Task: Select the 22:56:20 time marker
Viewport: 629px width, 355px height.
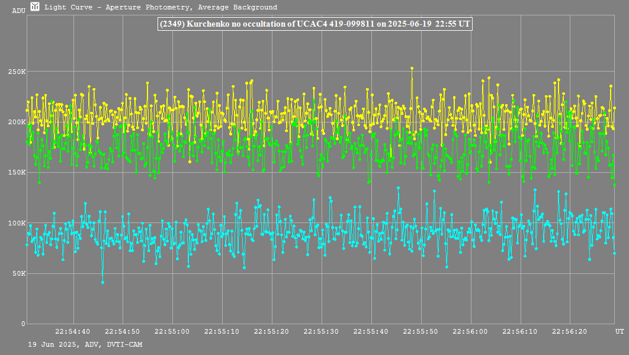Action: [x=569, y=331]
